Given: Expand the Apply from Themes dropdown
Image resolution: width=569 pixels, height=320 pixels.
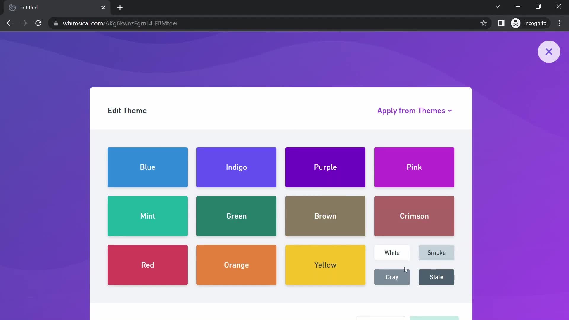Looking at the screenshot, I should 414,111.
